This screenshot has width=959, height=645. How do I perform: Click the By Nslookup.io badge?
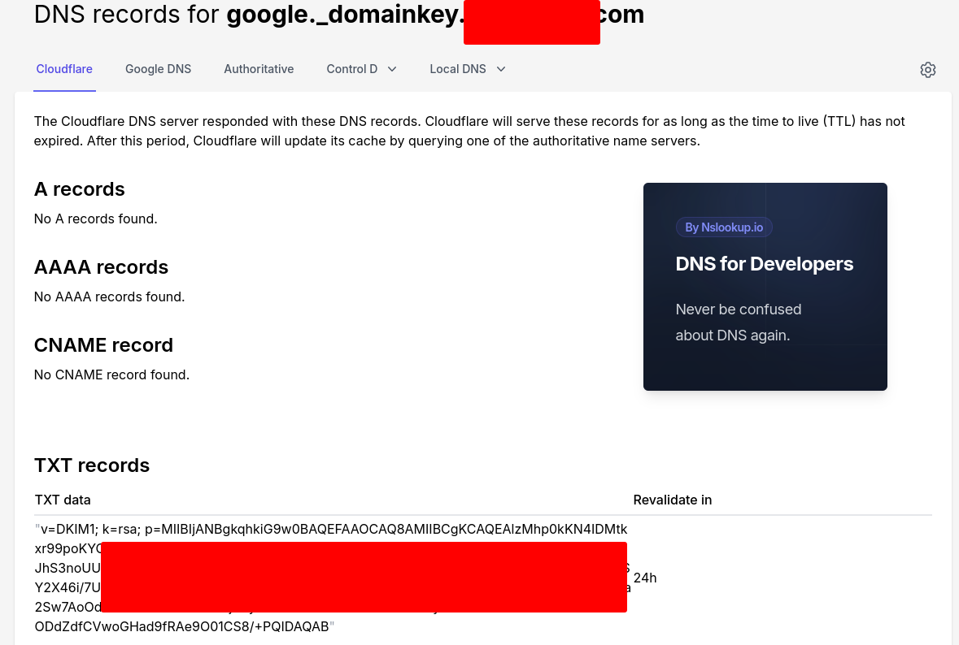point(724,227)
